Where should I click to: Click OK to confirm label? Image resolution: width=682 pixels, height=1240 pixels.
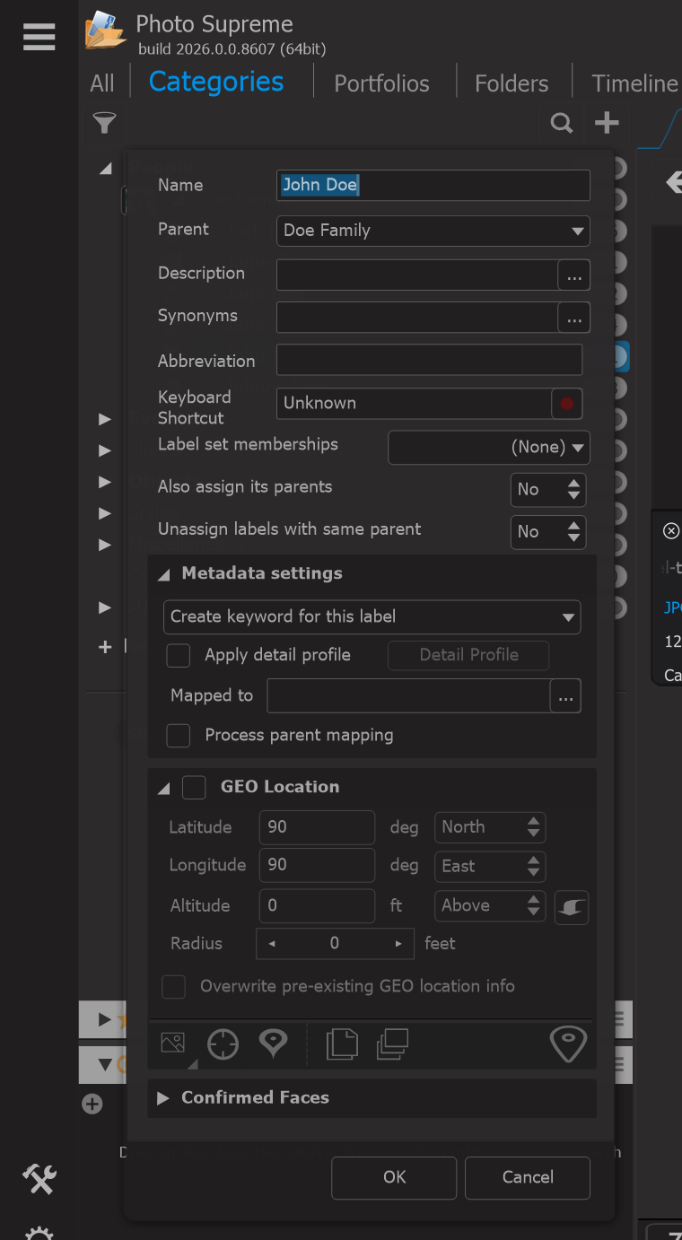click(x=394, y=1178)
